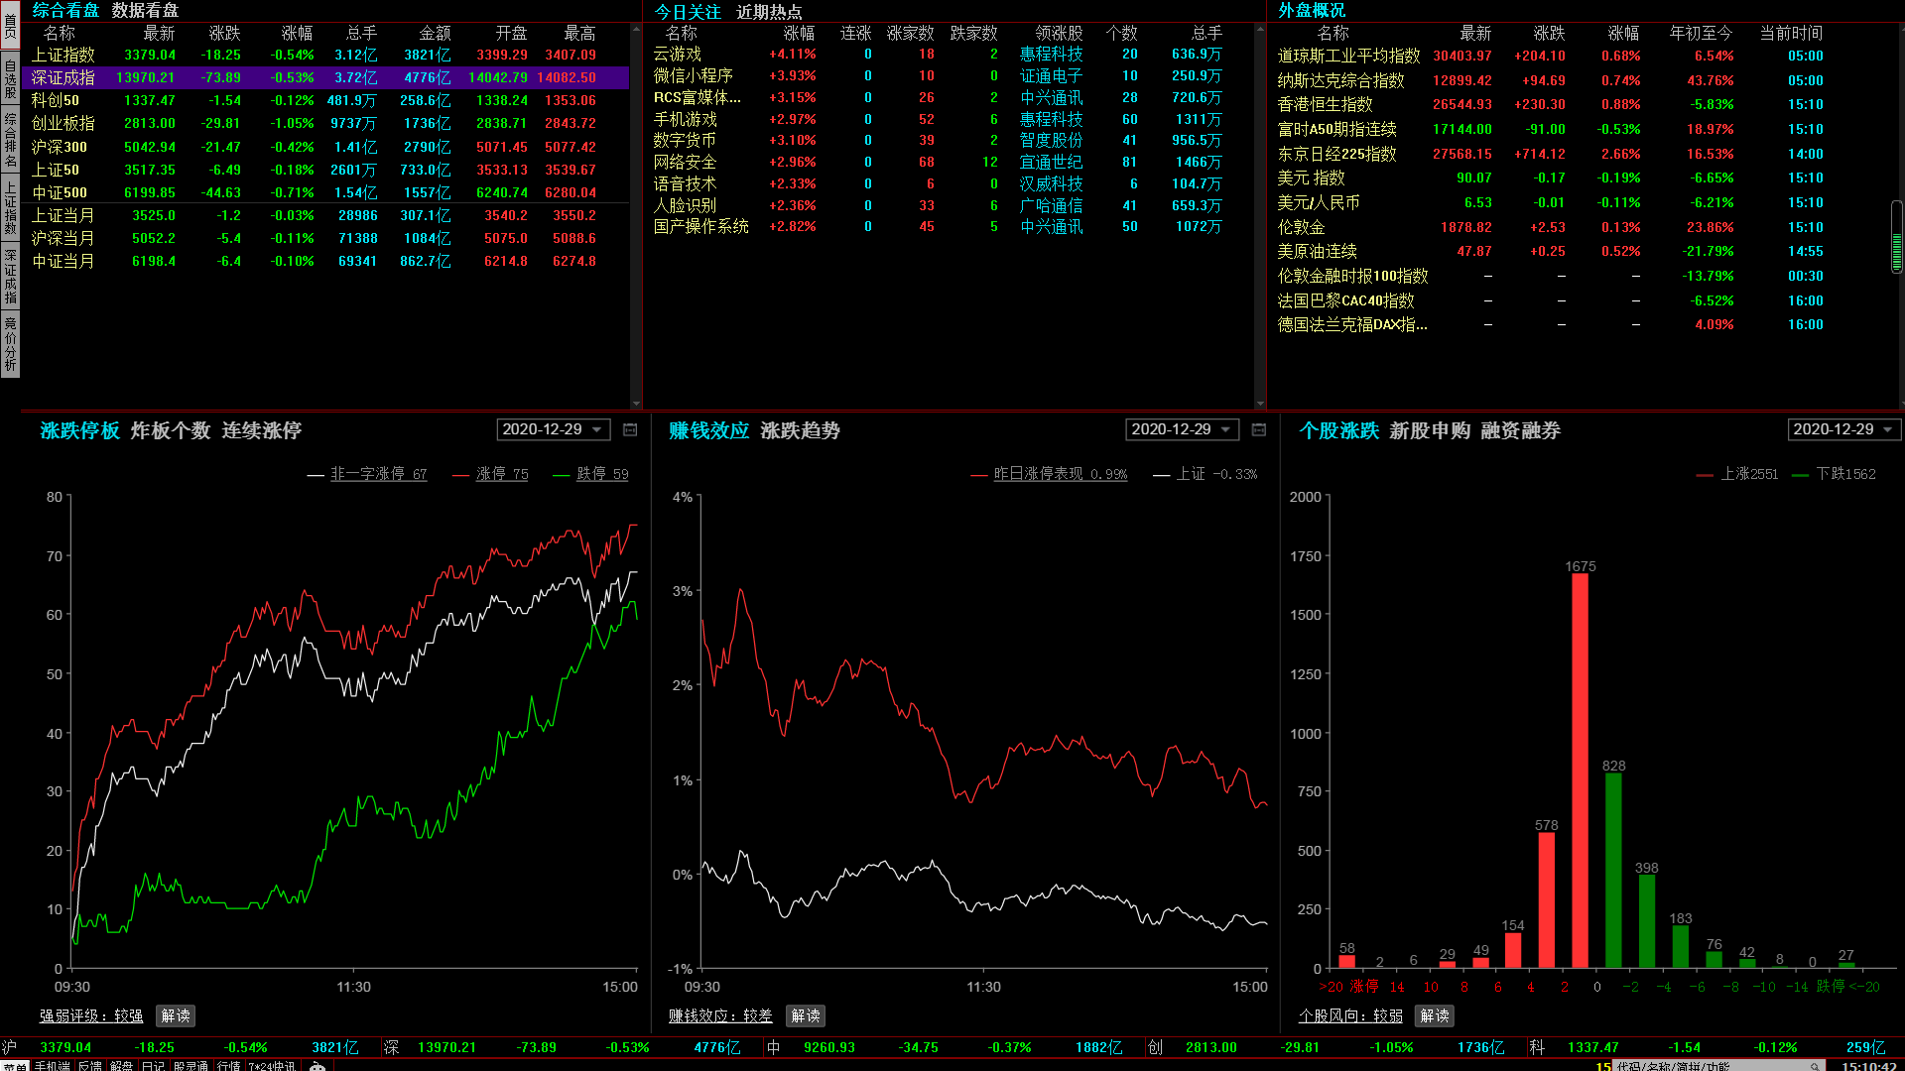Open the 强弱评级：较强 link
The image size is (1905, 1071).
pyautogui.click(x=91, y=1015)
